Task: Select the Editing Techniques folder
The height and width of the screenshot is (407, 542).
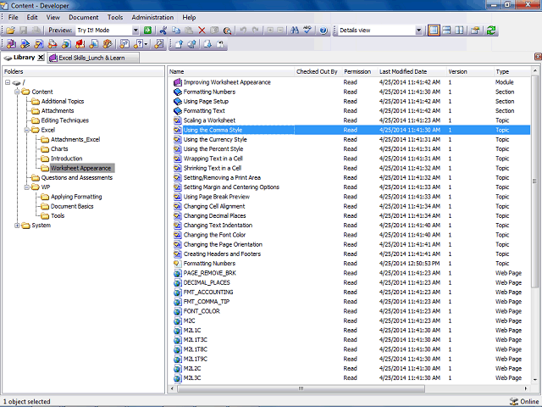Action: click(x=65, y=120)
